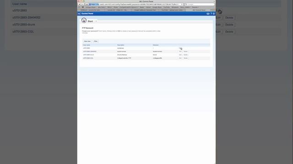Screen dimensions: 293x164
Task: Edit the u57512893-29404002 FTP account
Action: (x=180, y=51)
